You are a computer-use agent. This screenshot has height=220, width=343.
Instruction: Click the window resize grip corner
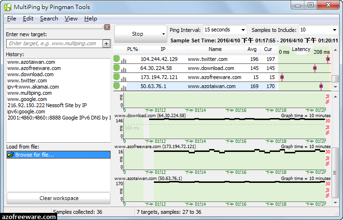pyautogui.click(x=337, y=214)
